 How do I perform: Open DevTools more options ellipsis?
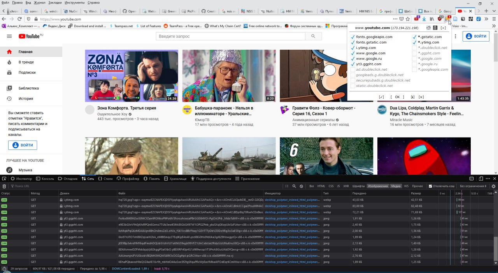pyautogui.click(x=488, y=179)
